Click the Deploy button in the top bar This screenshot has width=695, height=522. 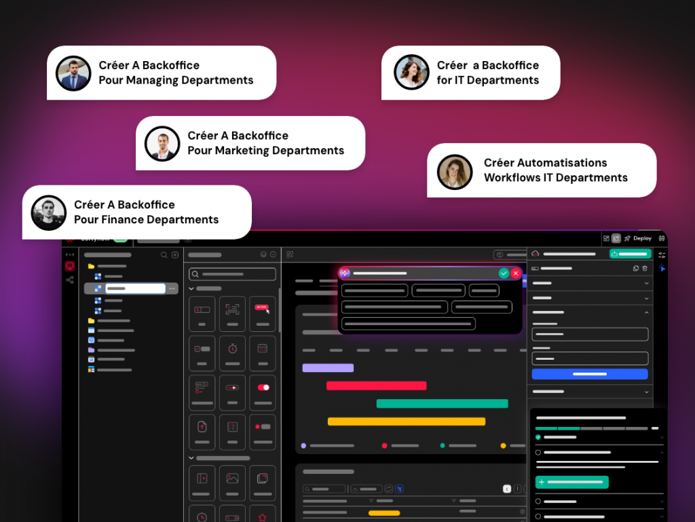click(638, 238)
